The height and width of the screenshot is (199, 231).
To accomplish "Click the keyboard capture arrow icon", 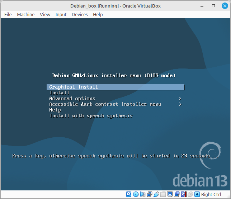I will click(197, 194).
